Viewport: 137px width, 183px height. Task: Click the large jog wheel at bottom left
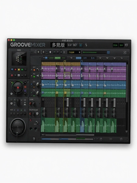pos(18,126)
